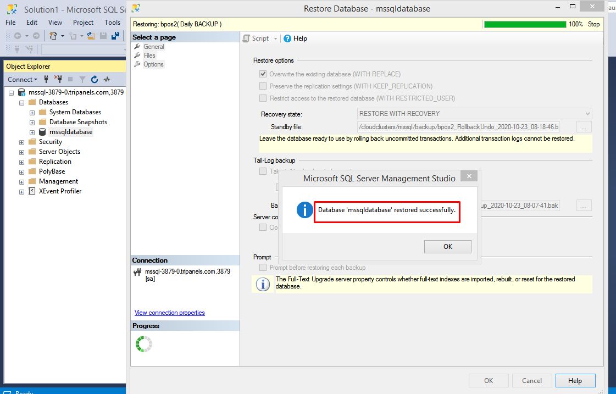This screenshot has height=394, width=616.
Task: Select the mssqldatabase node in the tree
Action: click(x=70, y=132)
